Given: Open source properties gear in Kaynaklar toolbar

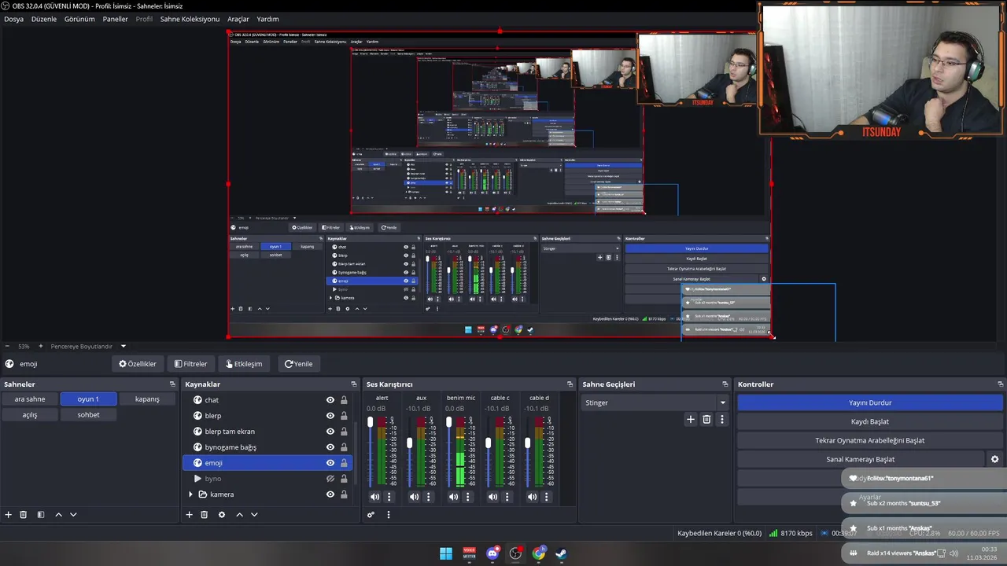Looking at the screenshot, I should point(222,515).
